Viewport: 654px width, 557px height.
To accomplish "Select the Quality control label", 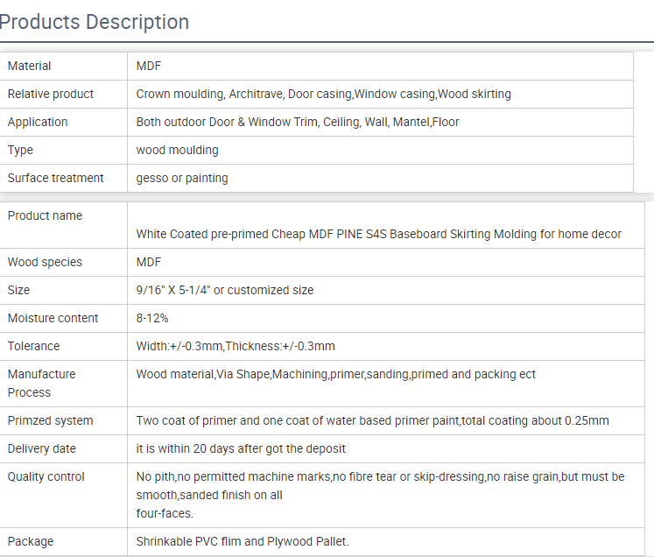I will tap(46, 476).
